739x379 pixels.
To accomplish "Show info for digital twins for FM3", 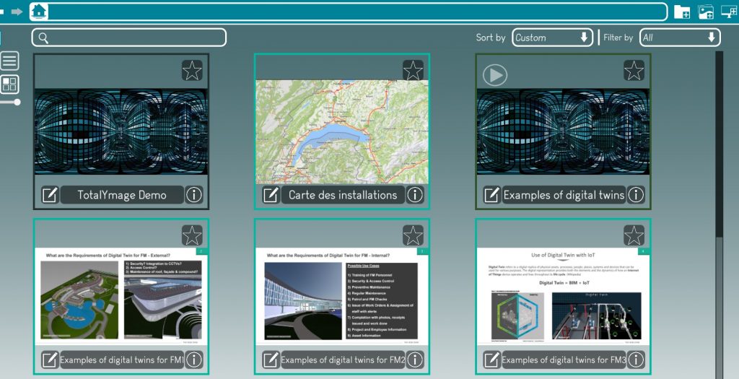I will click(636, 360).
